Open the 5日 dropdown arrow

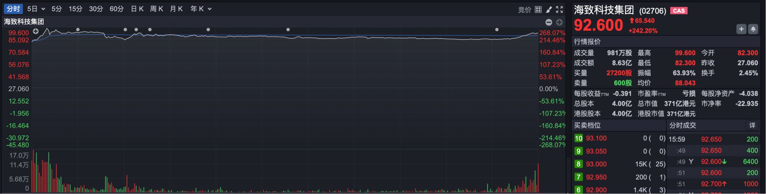(43, 9)
